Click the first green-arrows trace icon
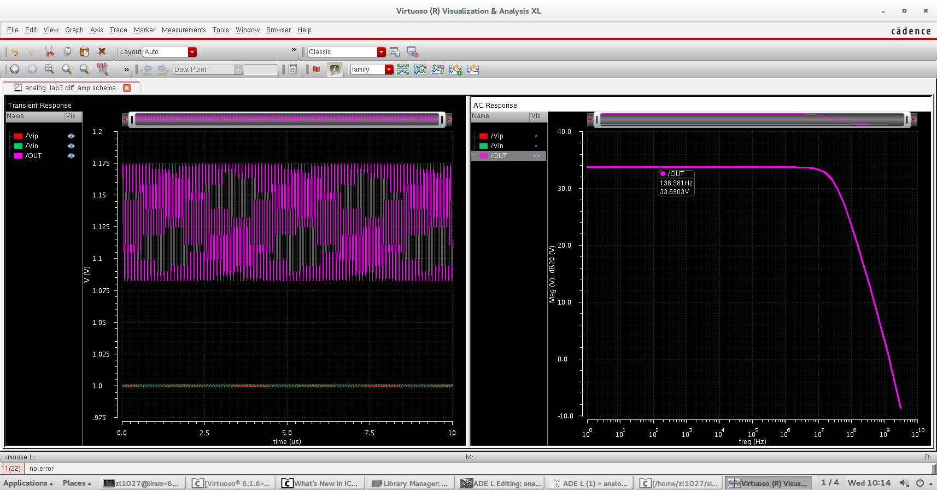Screen dimensions: 937x490 pos(403,69)
